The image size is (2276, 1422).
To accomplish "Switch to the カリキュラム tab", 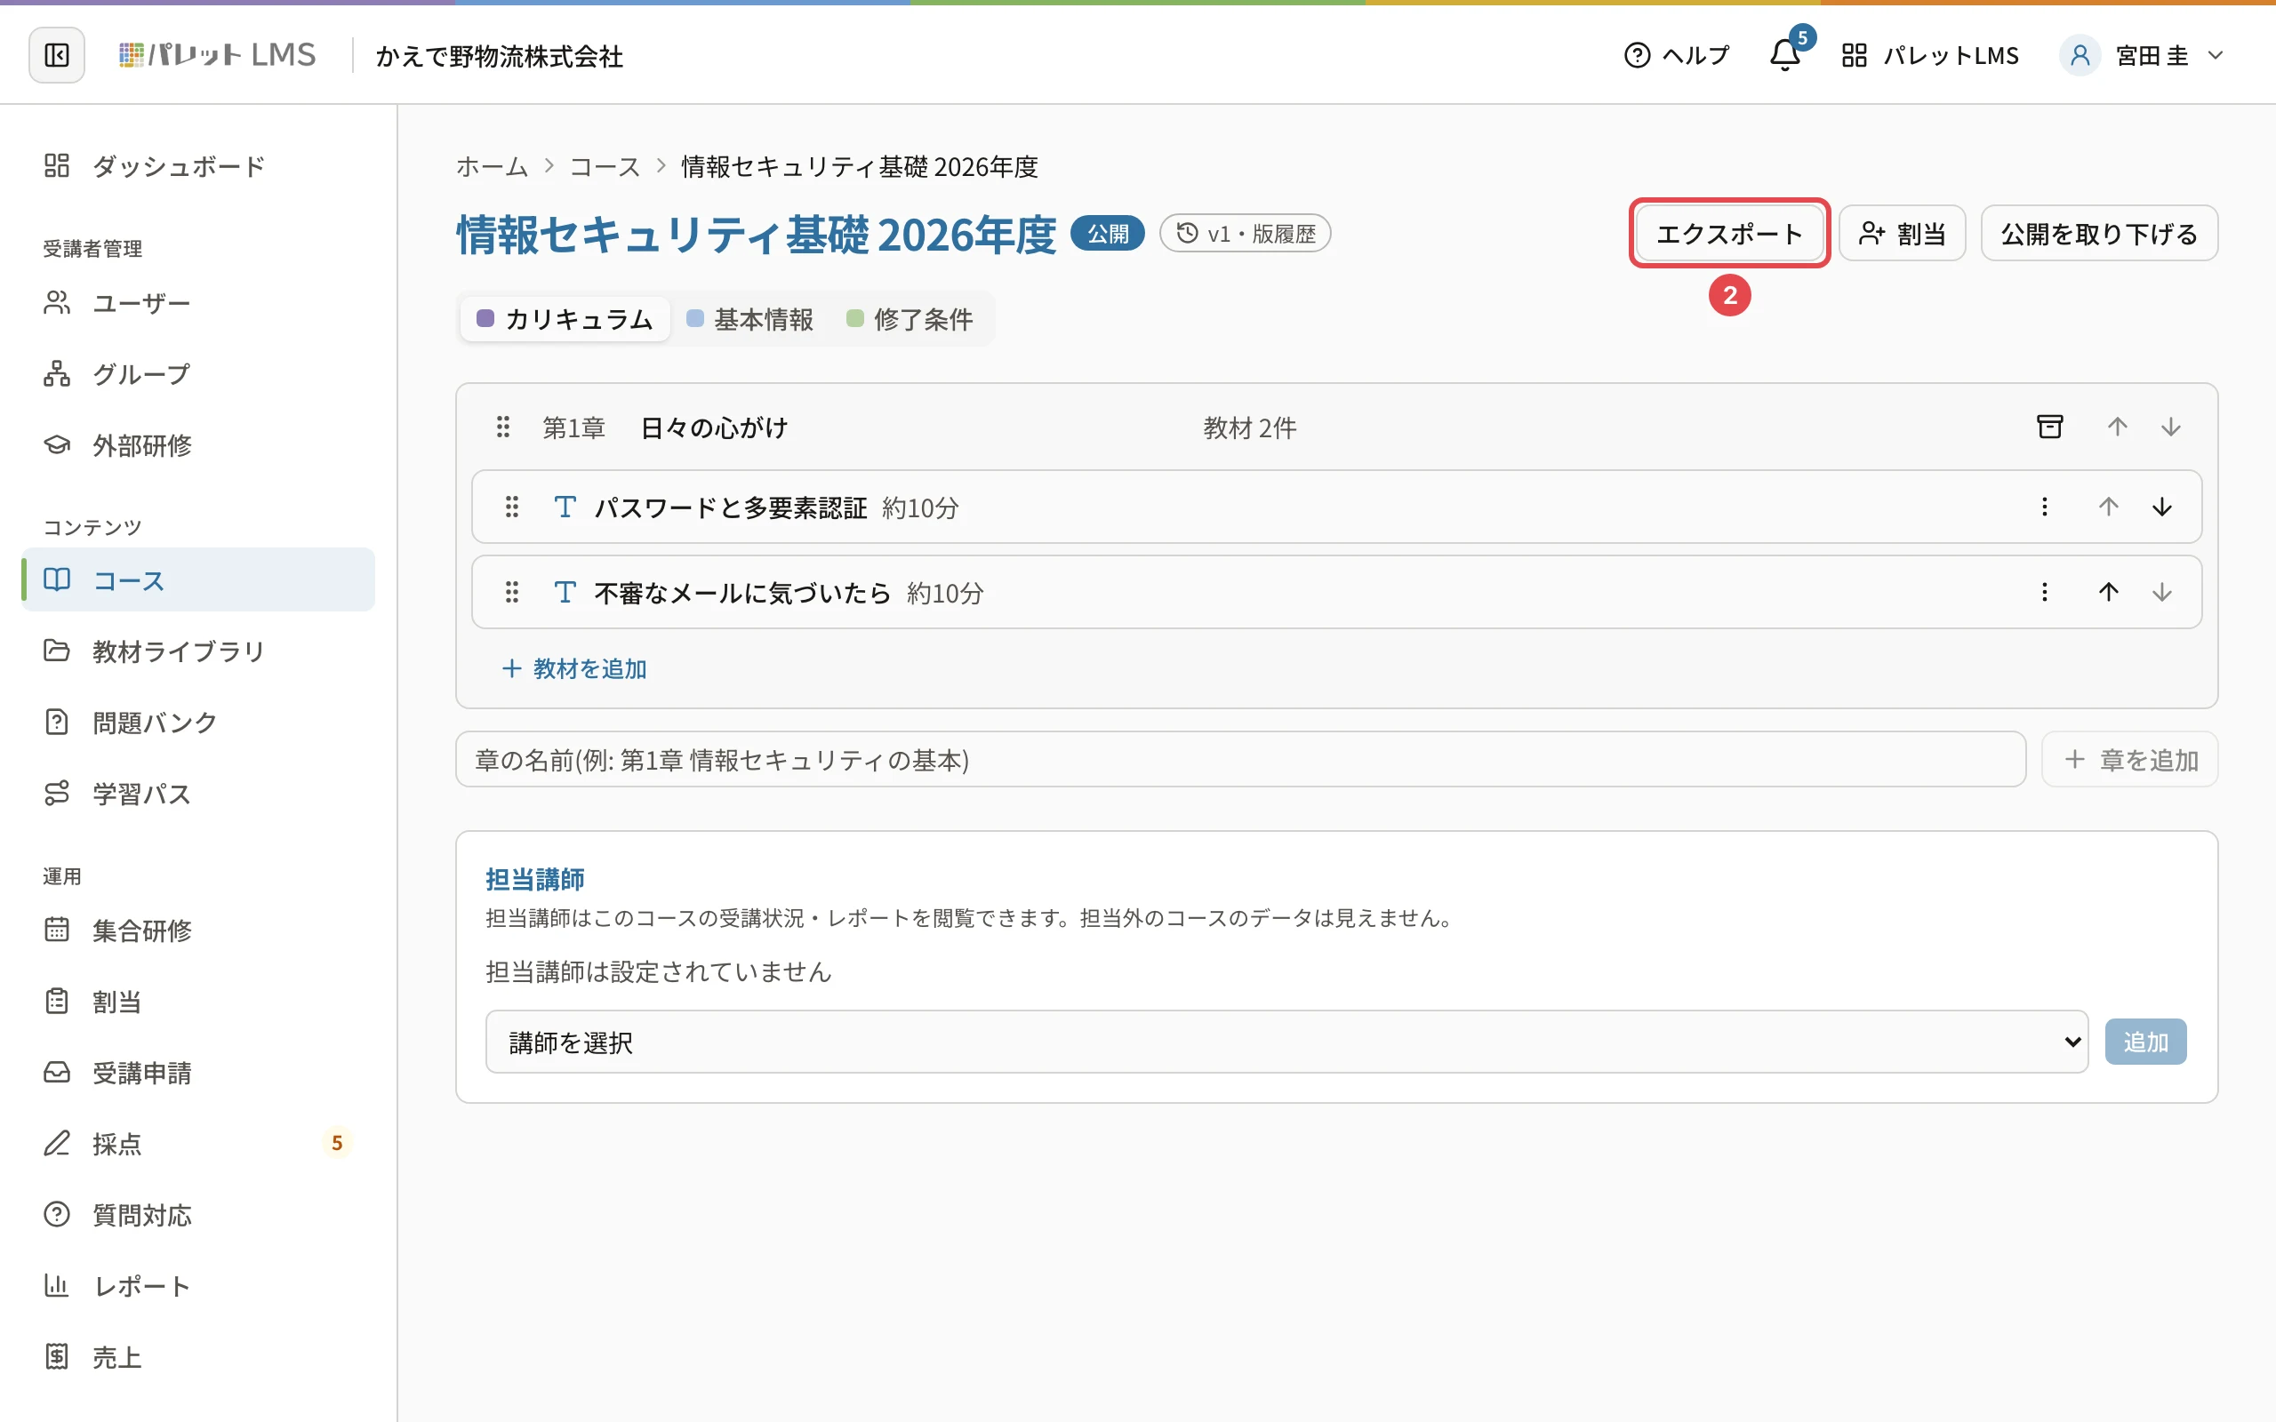I will click(565, 319).
